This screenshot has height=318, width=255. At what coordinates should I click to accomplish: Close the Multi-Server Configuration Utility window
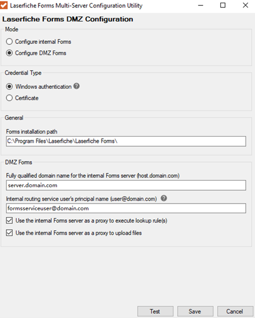point(245,5)
